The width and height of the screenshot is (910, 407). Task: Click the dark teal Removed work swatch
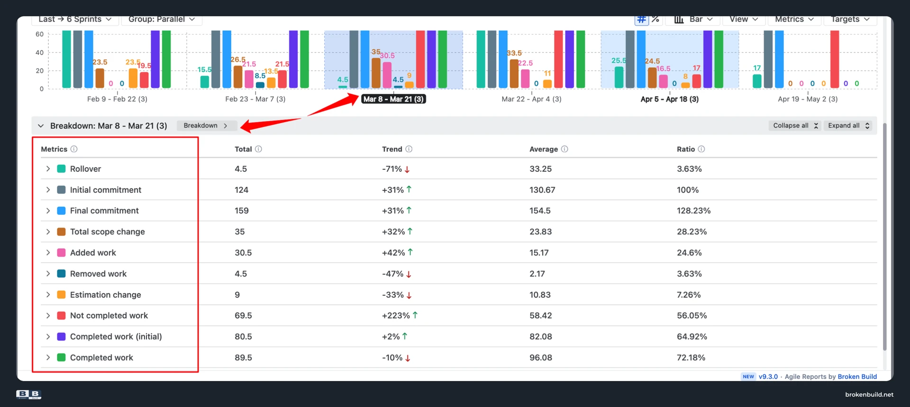61,274
